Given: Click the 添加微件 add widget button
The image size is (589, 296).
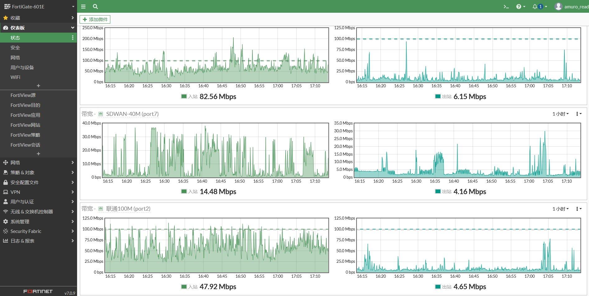Looking at the screenshot, I should click(95, 19).
